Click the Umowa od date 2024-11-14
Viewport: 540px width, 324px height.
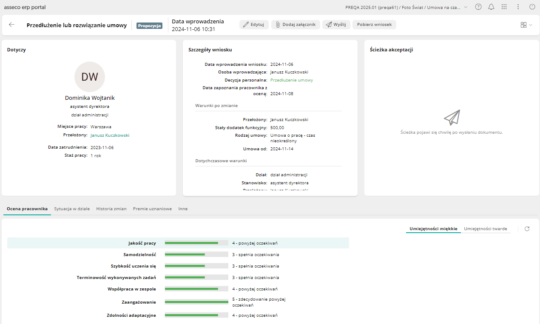coord(282,149)
